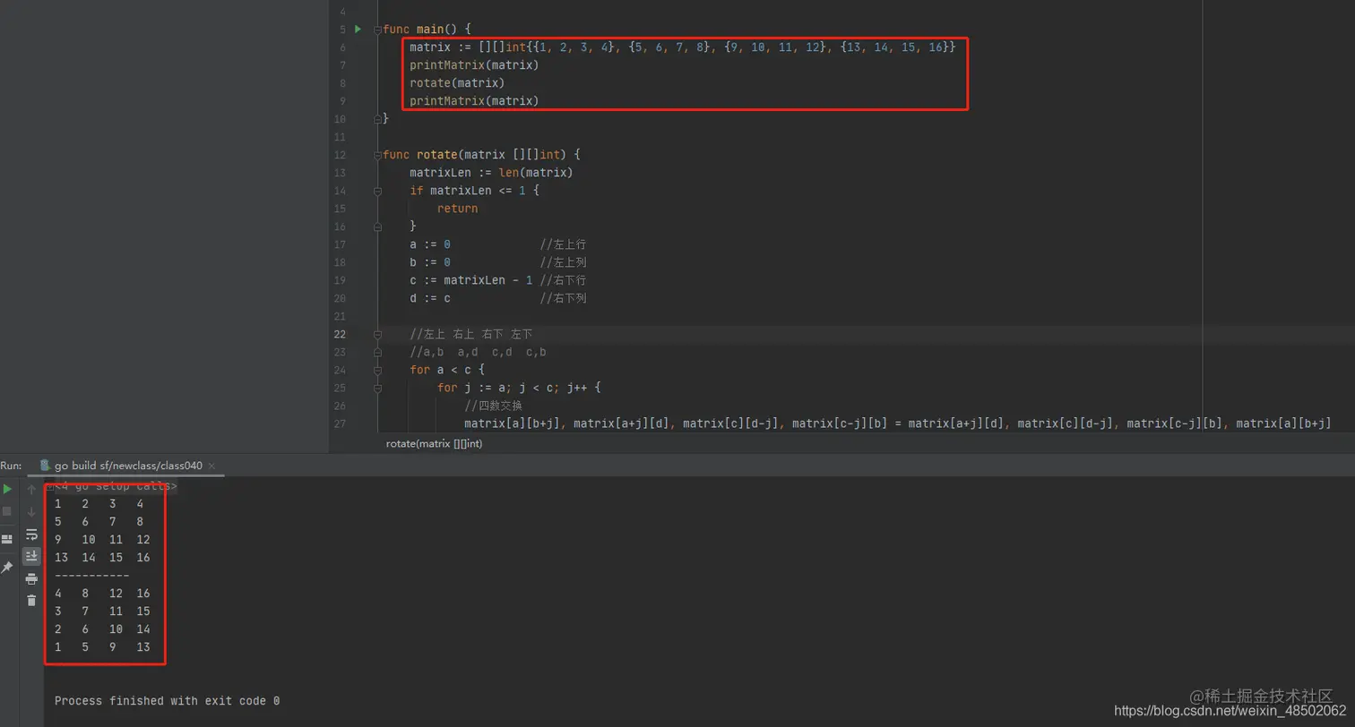Click matrixLen := len(matrix) line
Viewport: 1355px width, 727px height.
click(491, 173)
